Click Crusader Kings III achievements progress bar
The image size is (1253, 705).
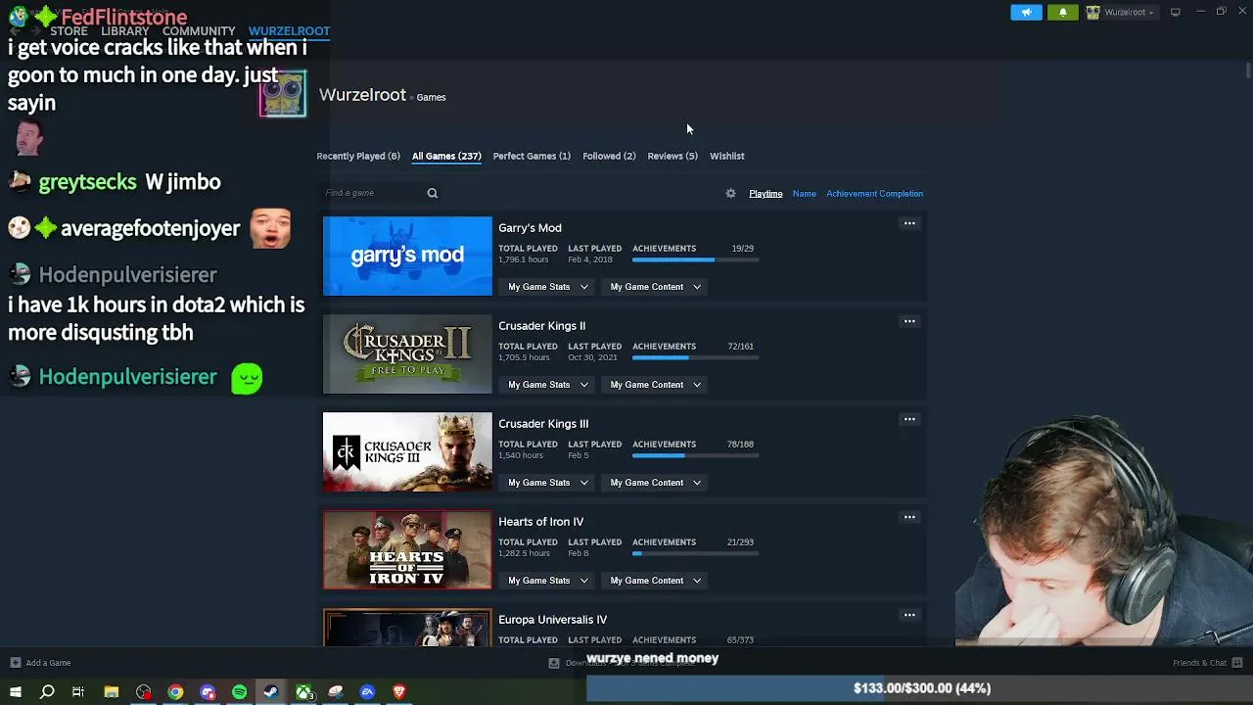[x=695, y=455]
